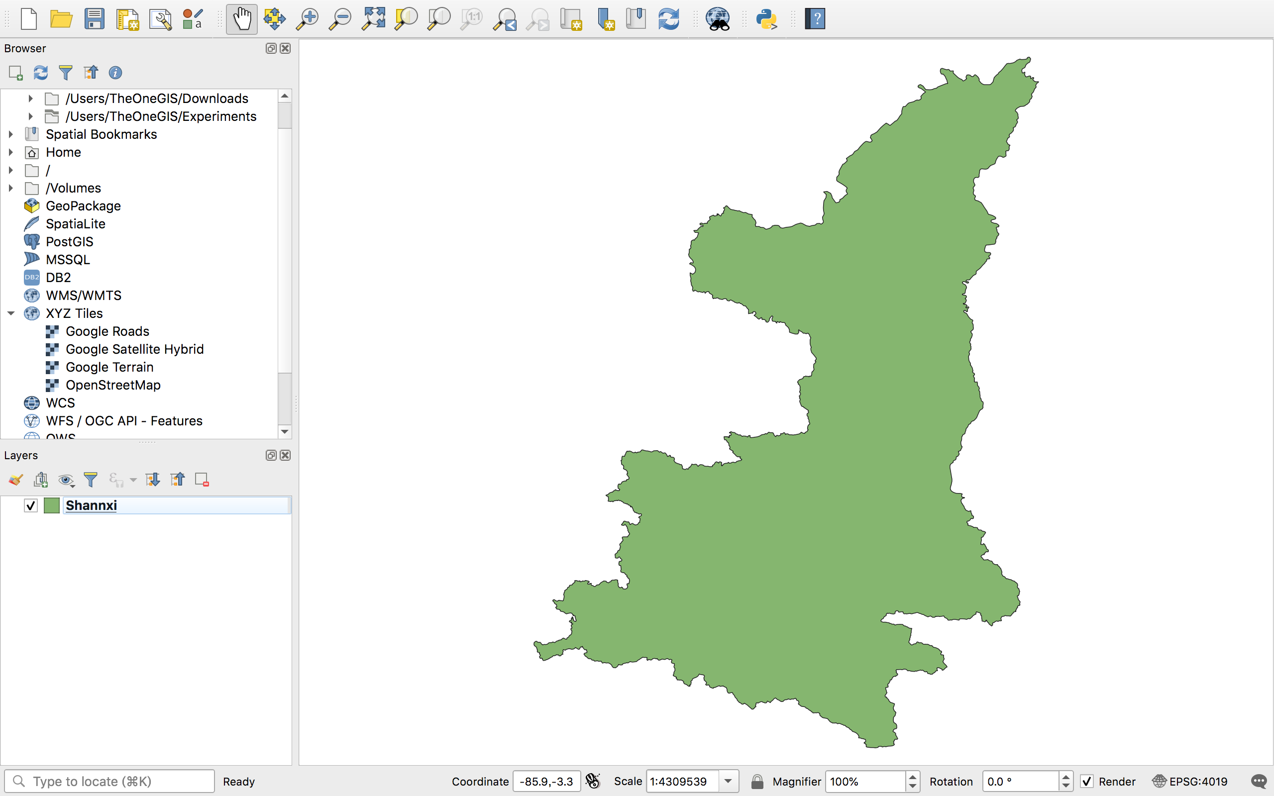Screen dimensions: 1274x796
Task: Refresh the map canvas
Action: pos(668,19)
